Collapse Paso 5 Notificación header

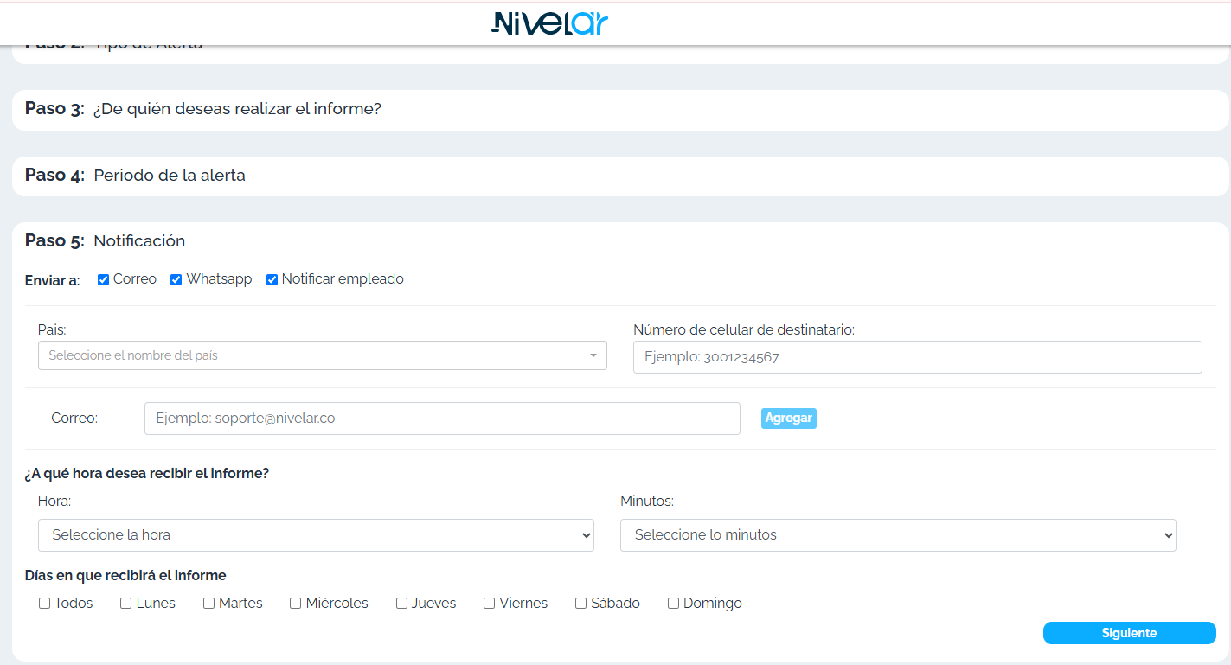pos(105,240)
